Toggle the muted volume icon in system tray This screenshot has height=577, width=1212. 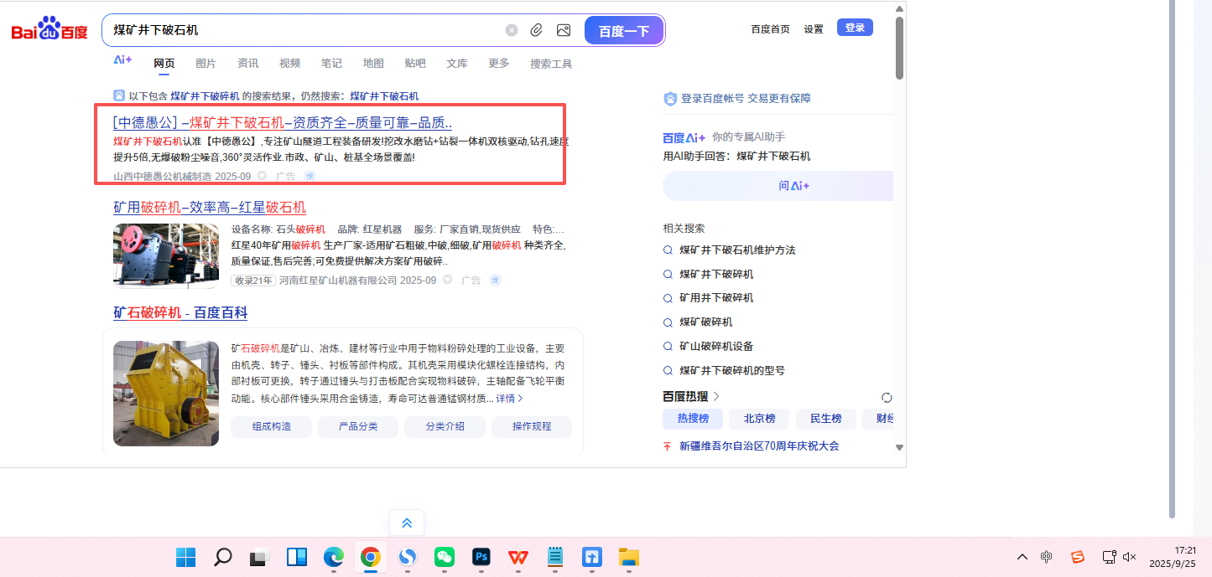click(1130, 557)
